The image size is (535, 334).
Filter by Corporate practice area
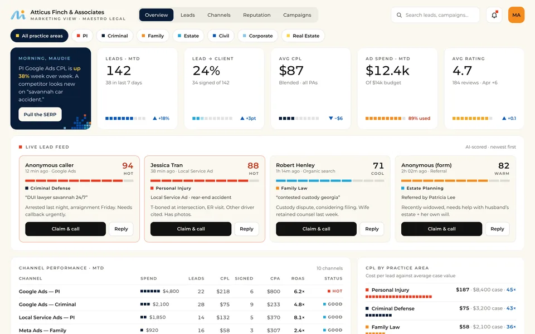pyautogui.click(x=257, y=36)
